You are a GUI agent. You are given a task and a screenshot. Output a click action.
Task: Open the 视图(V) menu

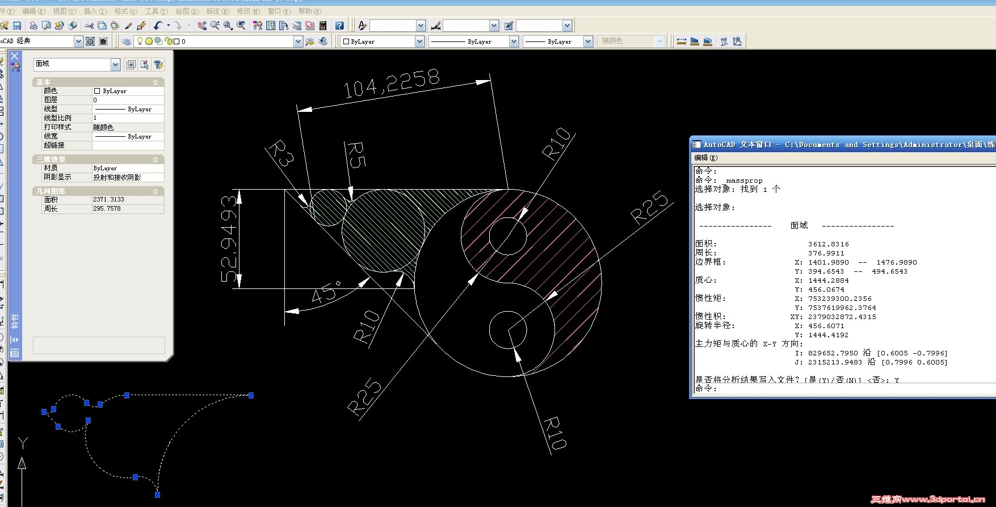tap(64, 11)
